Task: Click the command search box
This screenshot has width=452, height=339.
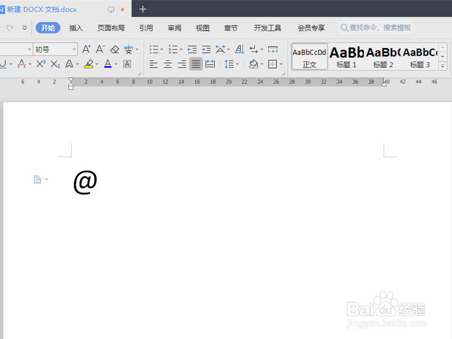Action: [x=376, y=28]
